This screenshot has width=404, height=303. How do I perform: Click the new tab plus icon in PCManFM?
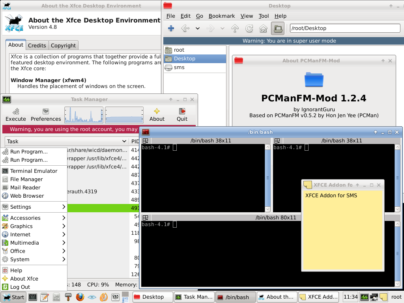coord(171,28)
